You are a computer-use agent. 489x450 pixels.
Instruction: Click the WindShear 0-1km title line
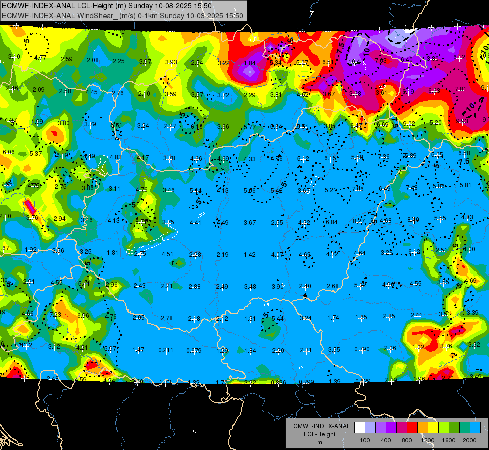pyautogui.click(x=122, y=16)
